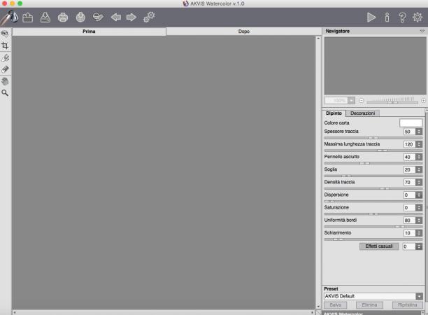
Task: Zoom out with navigator minus button
Action: (x=361, y=101)
